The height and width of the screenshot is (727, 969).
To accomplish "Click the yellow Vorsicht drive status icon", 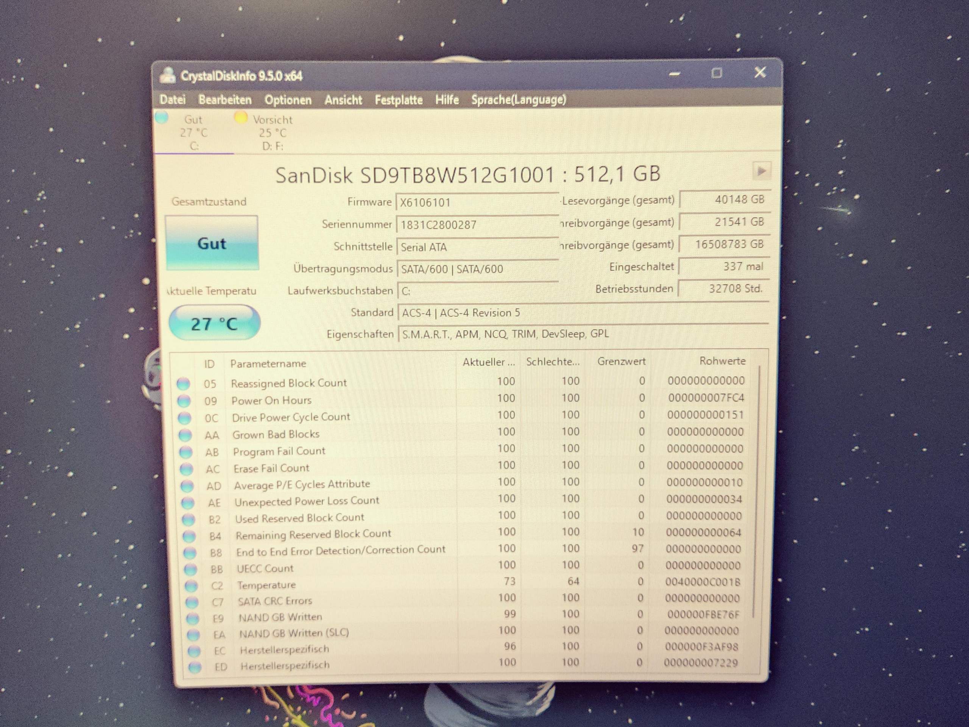I will [241, 117].
